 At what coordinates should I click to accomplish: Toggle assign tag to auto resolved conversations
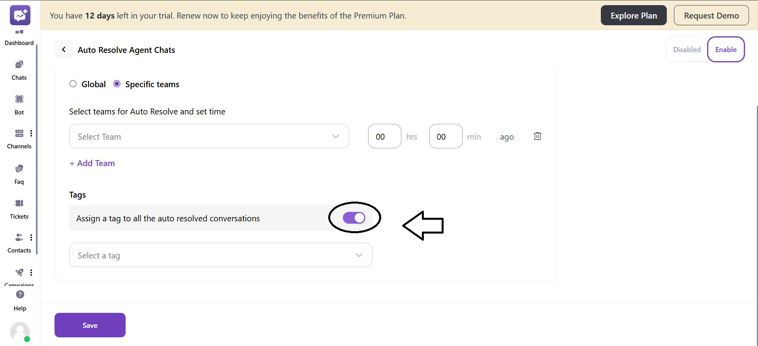(x=354, y=218)
